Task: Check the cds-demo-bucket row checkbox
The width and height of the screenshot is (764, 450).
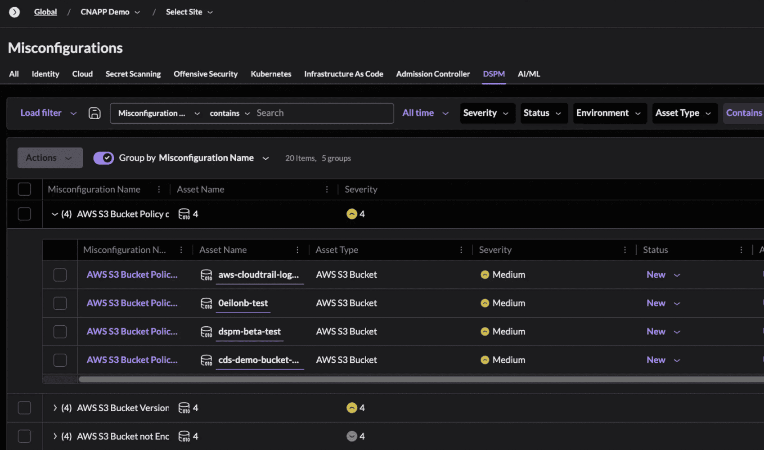Action: click(60, 360)
